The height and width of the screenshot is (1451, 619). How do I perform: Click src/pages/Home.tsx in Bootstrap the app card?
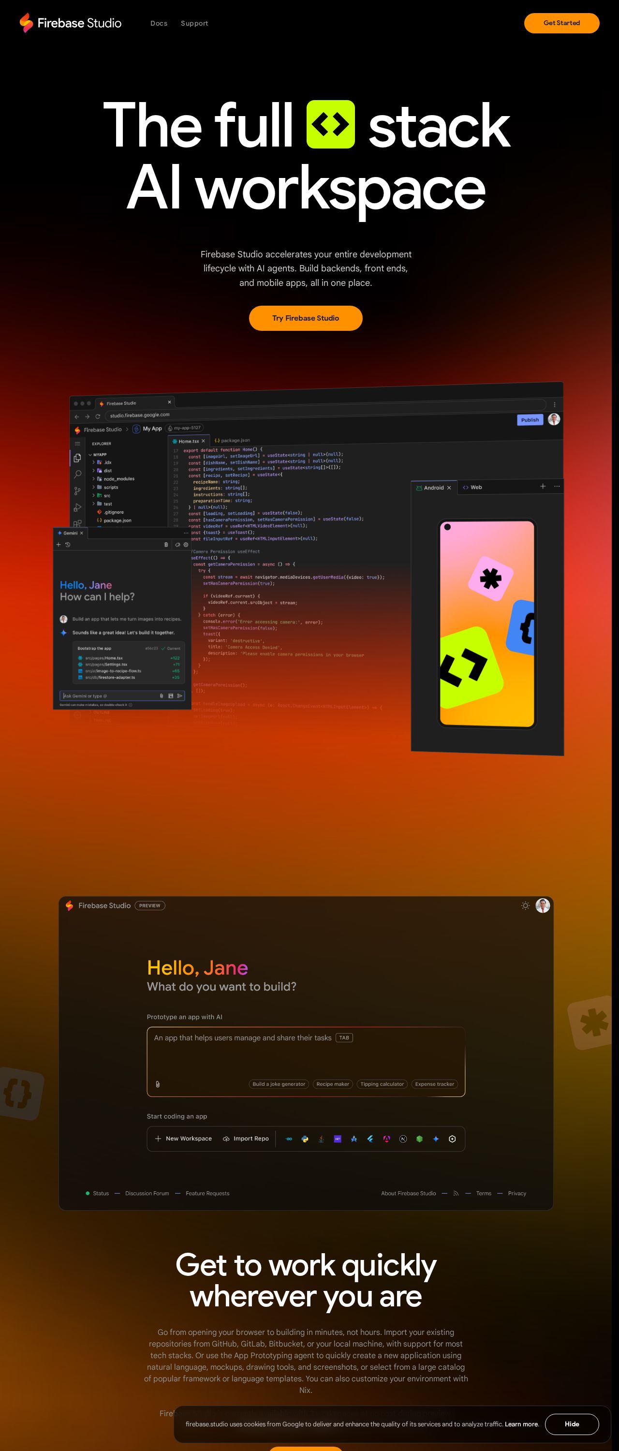coord(103,658)
